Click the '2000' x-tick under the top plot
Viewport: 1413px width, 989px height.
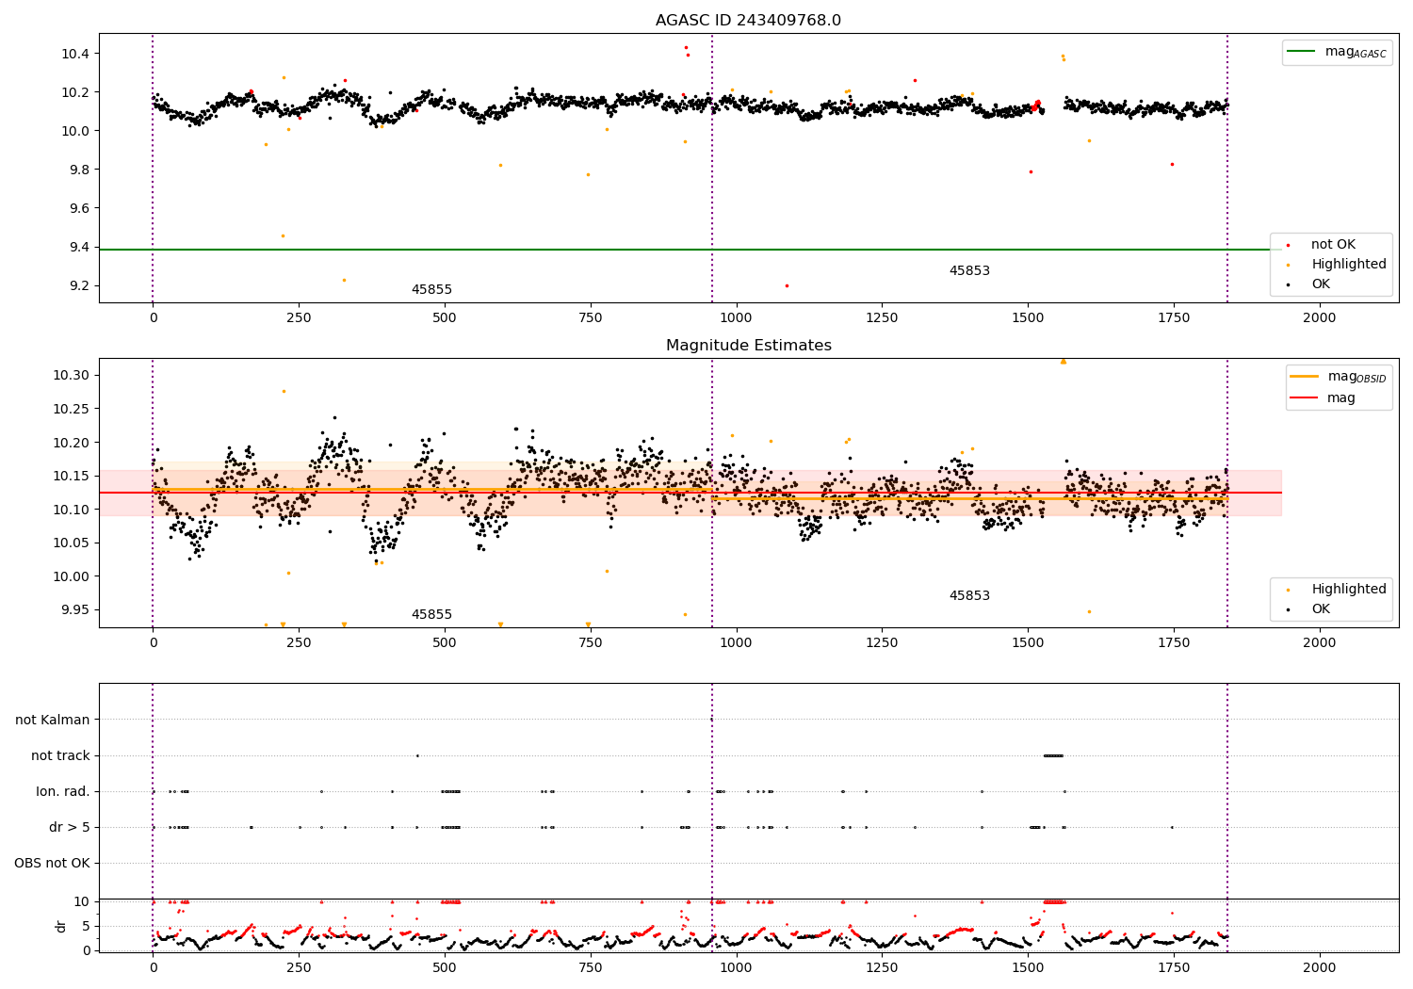pos(1319,318)
